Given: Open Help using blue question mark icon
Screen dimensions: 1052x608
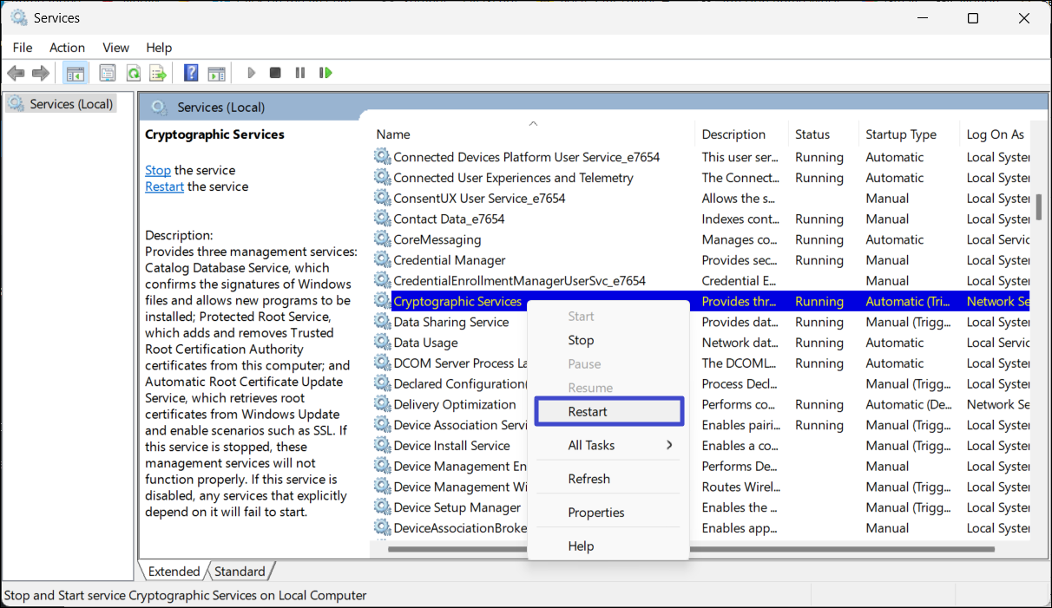Looking at the screenshot, I should point(191,73).
